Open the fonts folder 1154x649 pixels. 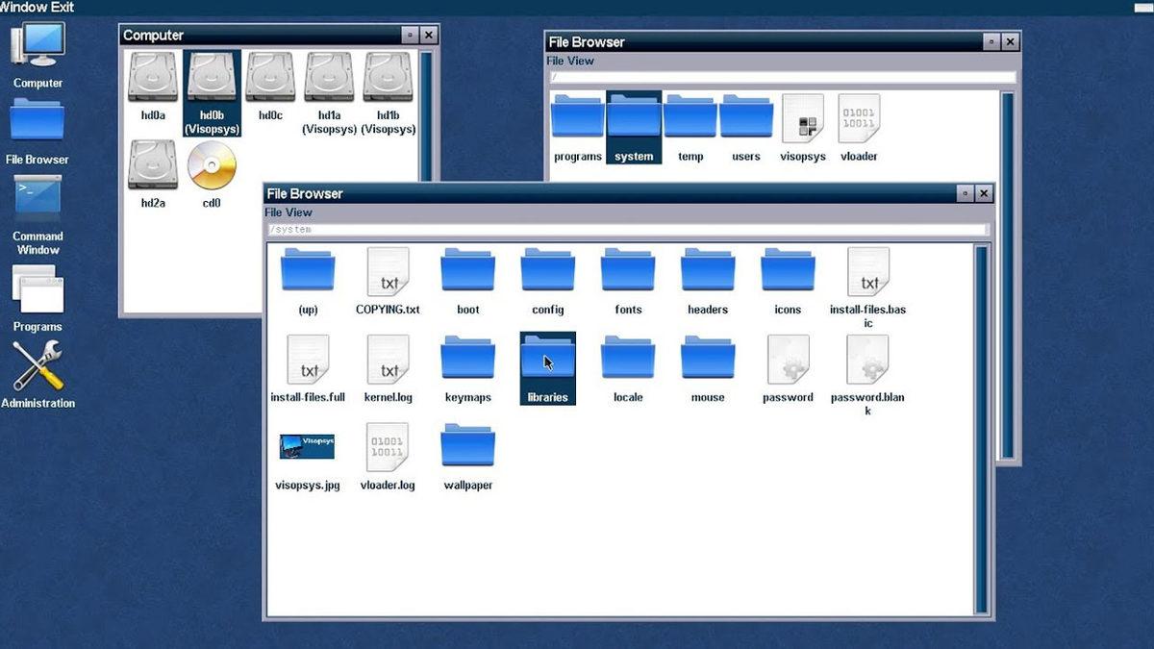point(628,272)
